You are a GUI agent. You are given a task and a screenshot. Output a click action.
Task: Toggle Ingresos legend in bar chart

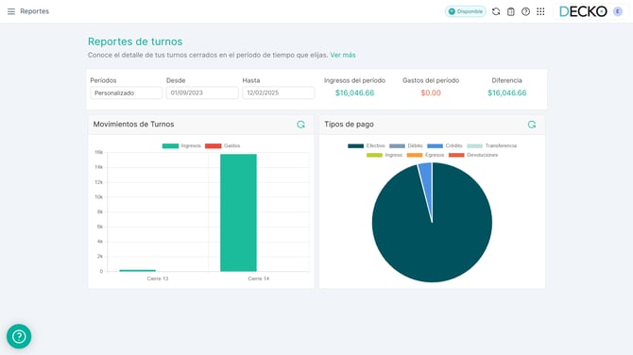(181, 145)
